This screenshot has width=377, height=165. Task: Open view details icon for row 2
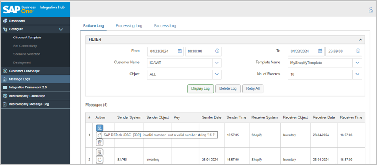(99, 152)
